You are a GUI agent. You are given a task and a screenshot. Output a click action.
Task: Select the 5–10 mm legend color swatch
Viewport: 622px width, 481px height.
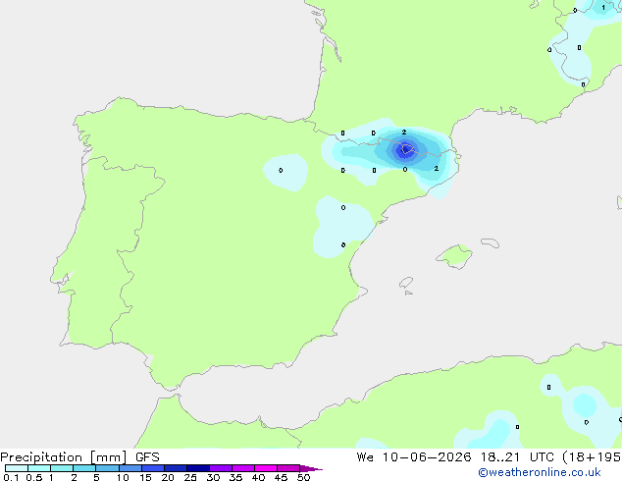(107, 468)
